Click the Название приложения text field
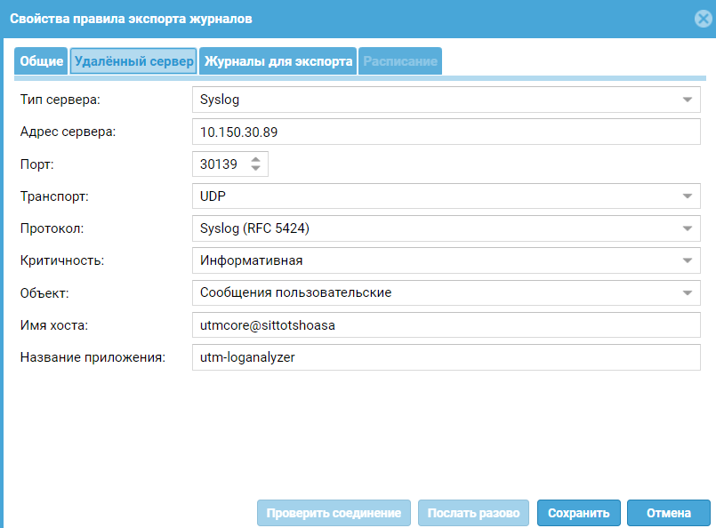Image resolution: width=716 pixels, height=528 pixels. coord(445,357)
